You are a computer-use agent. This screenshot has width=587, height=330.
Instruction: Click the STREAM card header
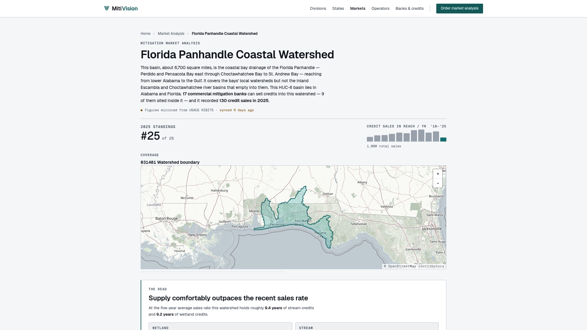click(x=306, y=328)
